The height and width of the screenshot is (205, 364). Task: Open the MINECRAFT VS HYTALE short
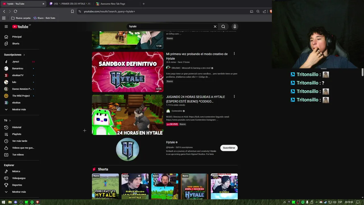(x=105, y=186)
